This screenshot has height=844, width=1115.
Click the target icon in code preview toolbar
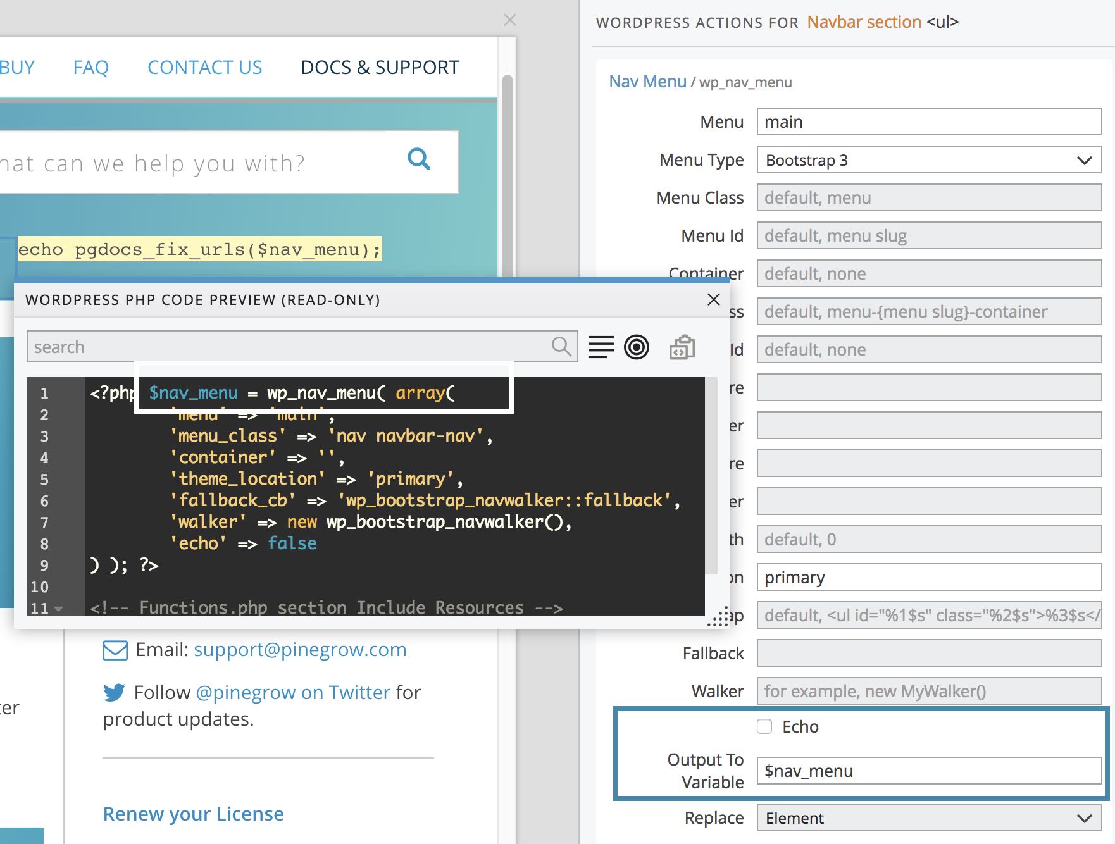coord(637,347)
